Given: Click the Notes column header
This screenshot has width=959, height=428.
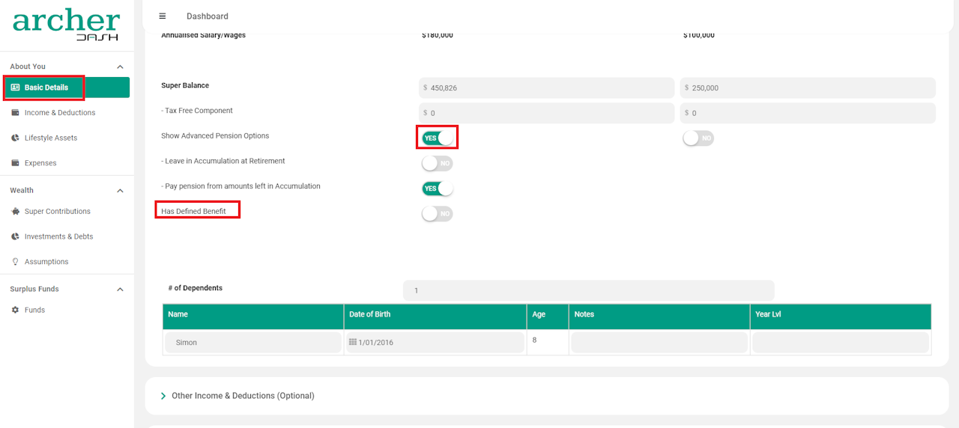Looking at the screenshot, I should 659,315.
